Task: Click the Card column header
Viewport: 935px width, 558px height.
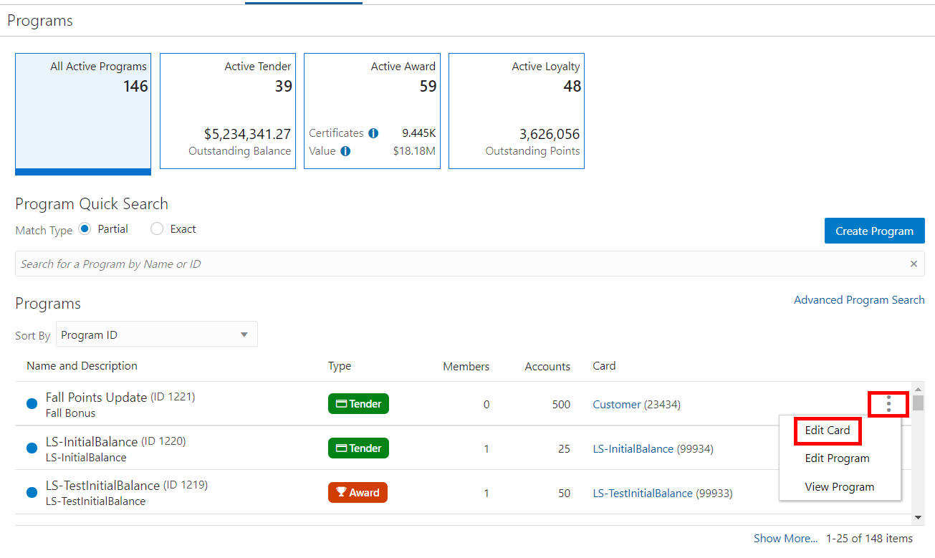Action: [x=604, y=366]
